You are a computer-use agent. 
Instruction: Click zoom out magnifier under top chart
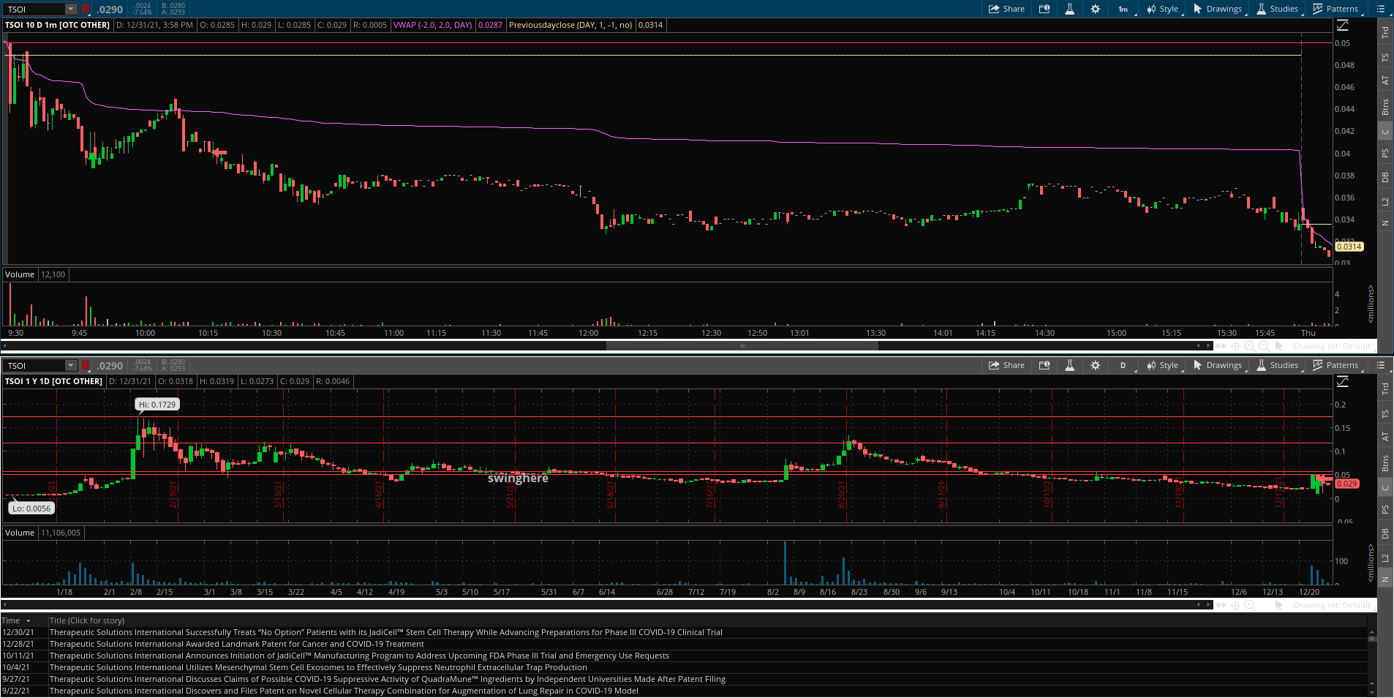1264,346
